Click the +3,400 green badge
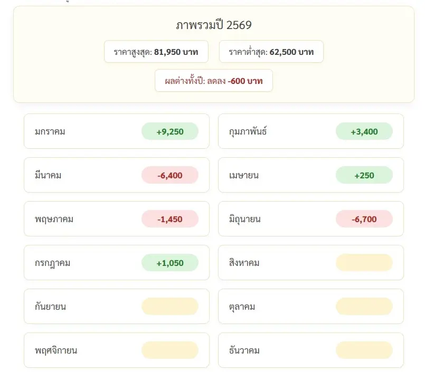This screenshot has width=425, height=372. [364, 131]
